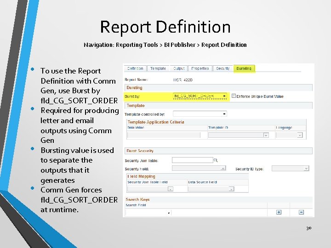
Task: Open the Output tab
Action: (179, 68)
